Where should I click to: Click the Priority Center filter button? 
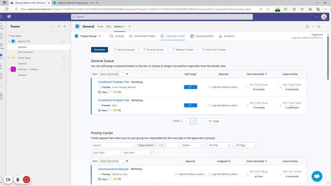[x=153, y=50]
